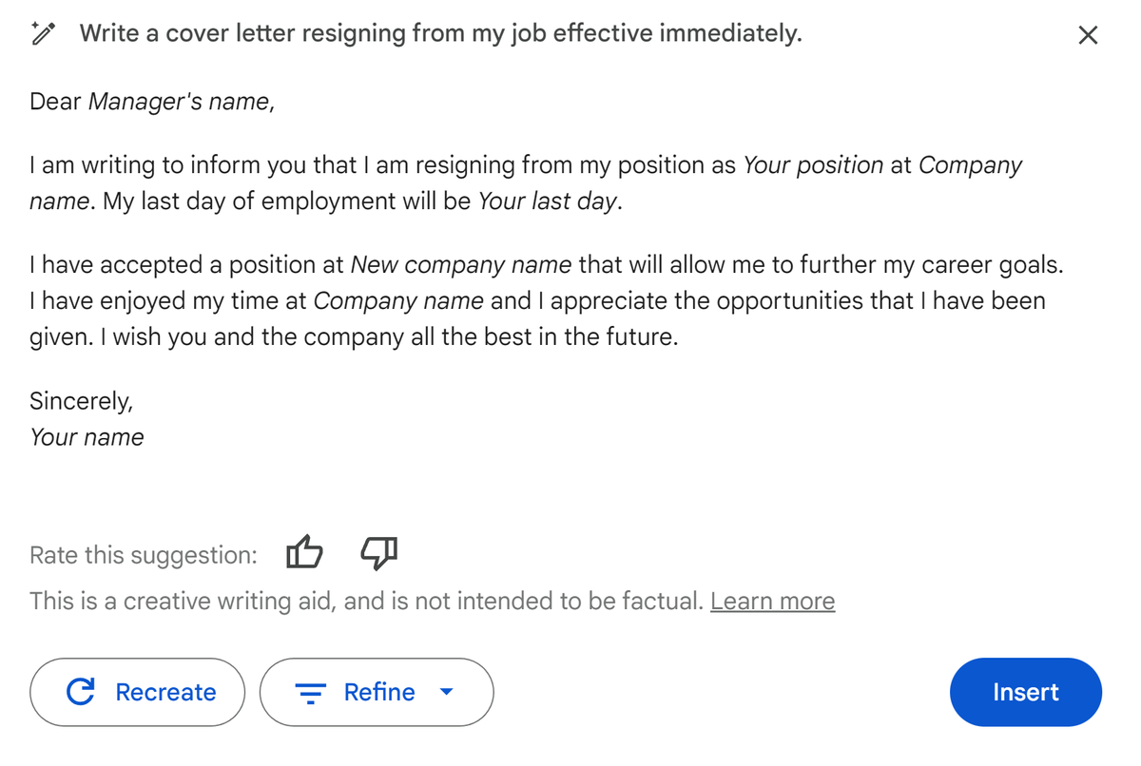Image resolution: width=1141 pixels, height=766 pixels.
Task: Select the Company name placeholder
Action: point(399,300)
